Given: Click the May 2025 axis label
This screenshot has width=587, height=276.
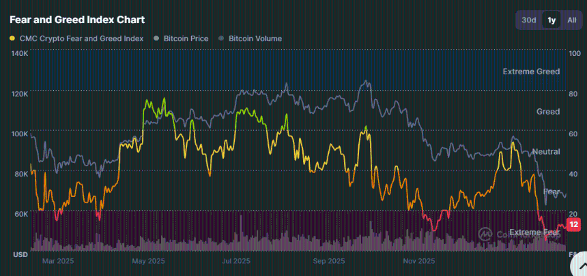Looking at the screenshot, I should (x=148, y=261).
